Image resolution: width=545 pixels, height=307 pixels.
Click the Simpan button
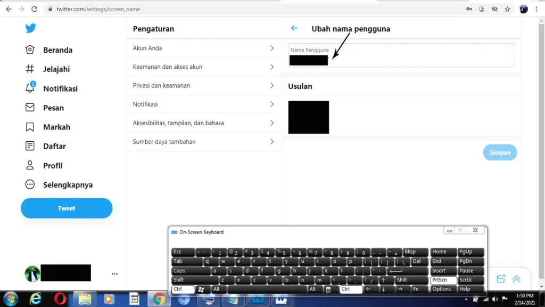coord(500,152)
